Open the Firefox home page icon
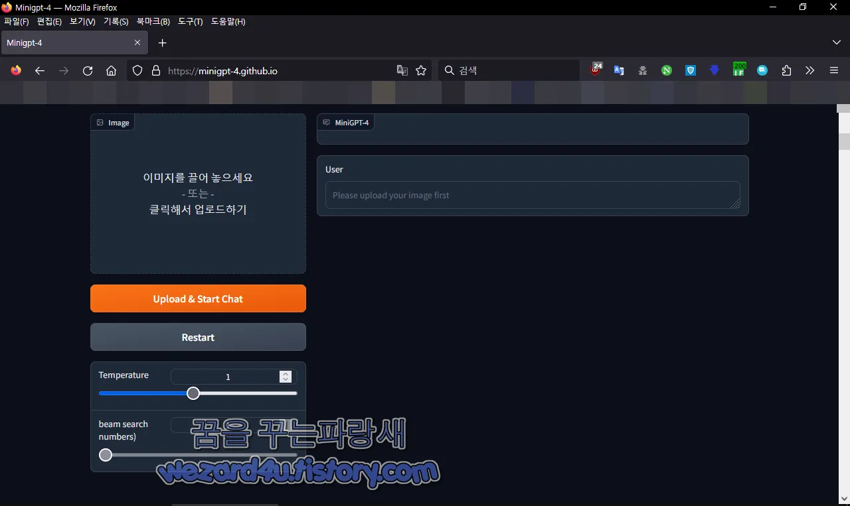Image resolution: width=850 pixels, height=506 pixels. pos(112,70)
